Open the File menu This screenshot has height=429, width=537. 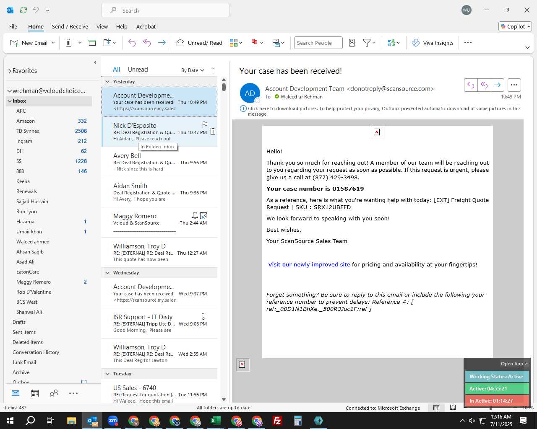[13, 26]
